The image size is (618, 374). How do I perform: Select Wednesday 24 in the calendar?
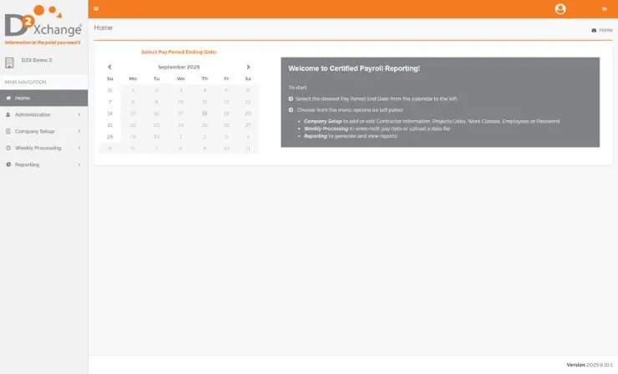click(x=180, y=125)
